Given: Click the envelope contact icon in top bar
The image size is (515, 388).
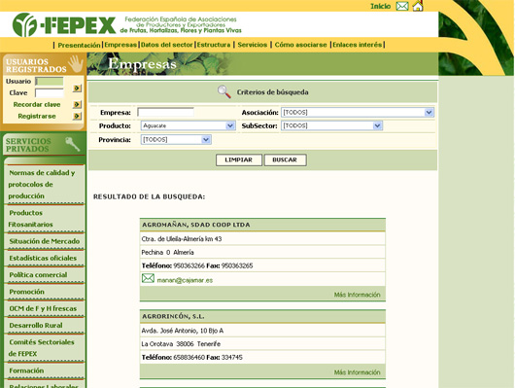Looking at the screenshot, I should pyautogui.click(x=402, y=6).
